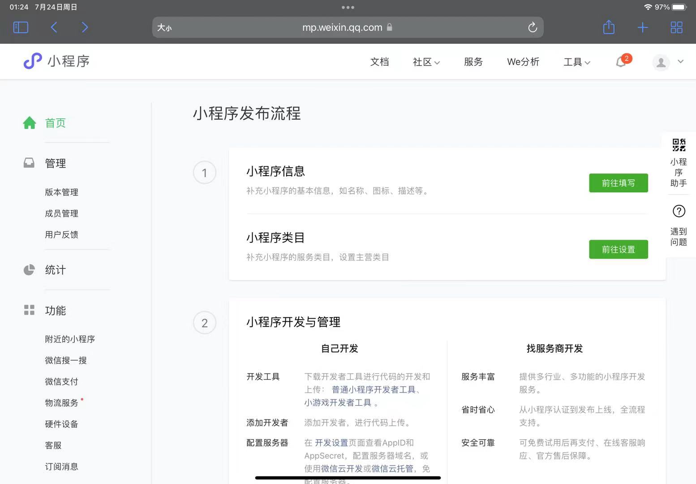Screen dimensions: 696x484
Task: Reload the page with refresh icon
Action: [x=532, y=27]
